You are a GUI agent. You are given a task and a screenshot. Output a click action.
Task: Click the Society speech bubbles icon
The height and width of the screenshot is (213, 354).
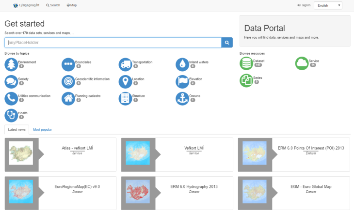coord(11,81)
